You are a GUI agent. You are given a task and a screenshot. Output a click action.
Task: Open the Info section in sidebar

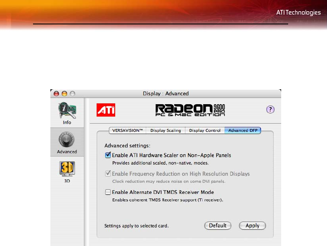[x=67, y=113]
